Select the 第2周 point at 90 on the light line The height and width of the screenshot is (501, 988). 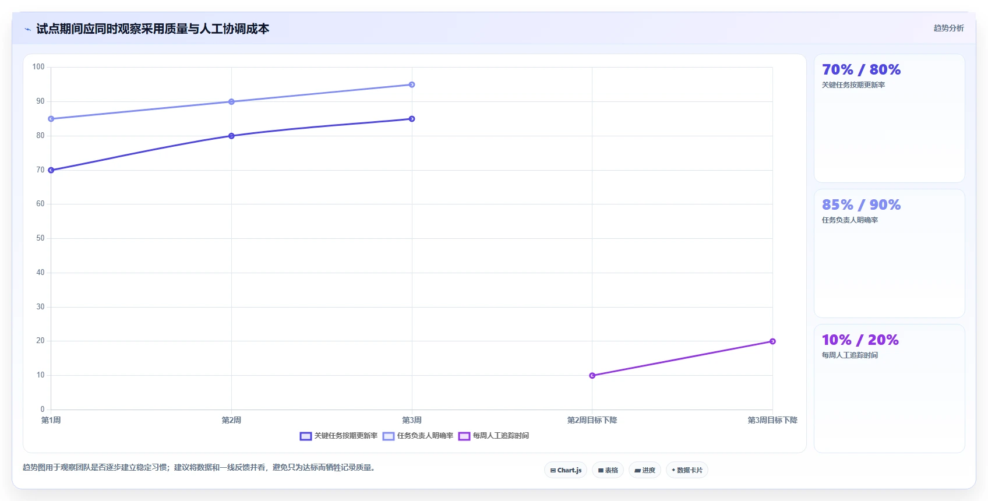click(x=231, y=101)
